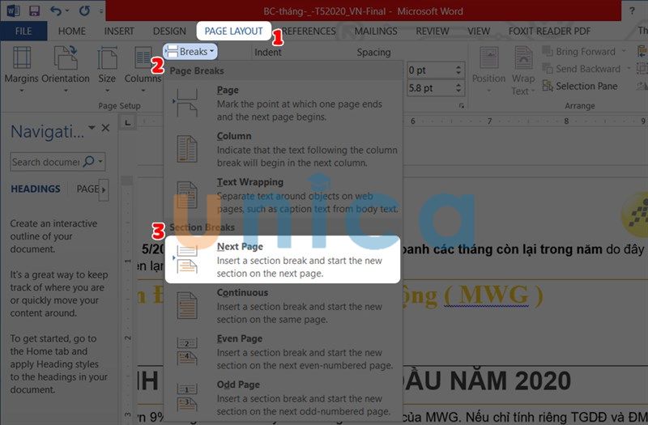The image size is (648, 425).
Task: Click the Save icon in quick access toolbar
Action: [34, 11]
